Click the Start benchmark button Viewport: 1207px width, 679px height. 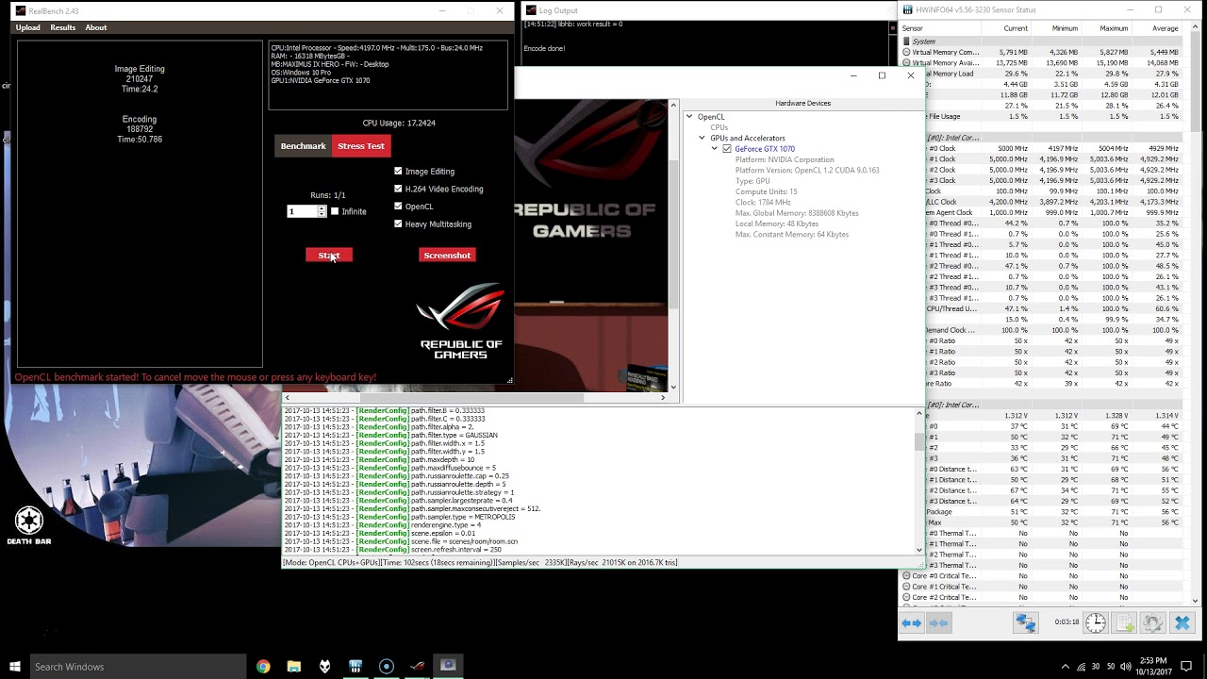[x=328, y=256]
